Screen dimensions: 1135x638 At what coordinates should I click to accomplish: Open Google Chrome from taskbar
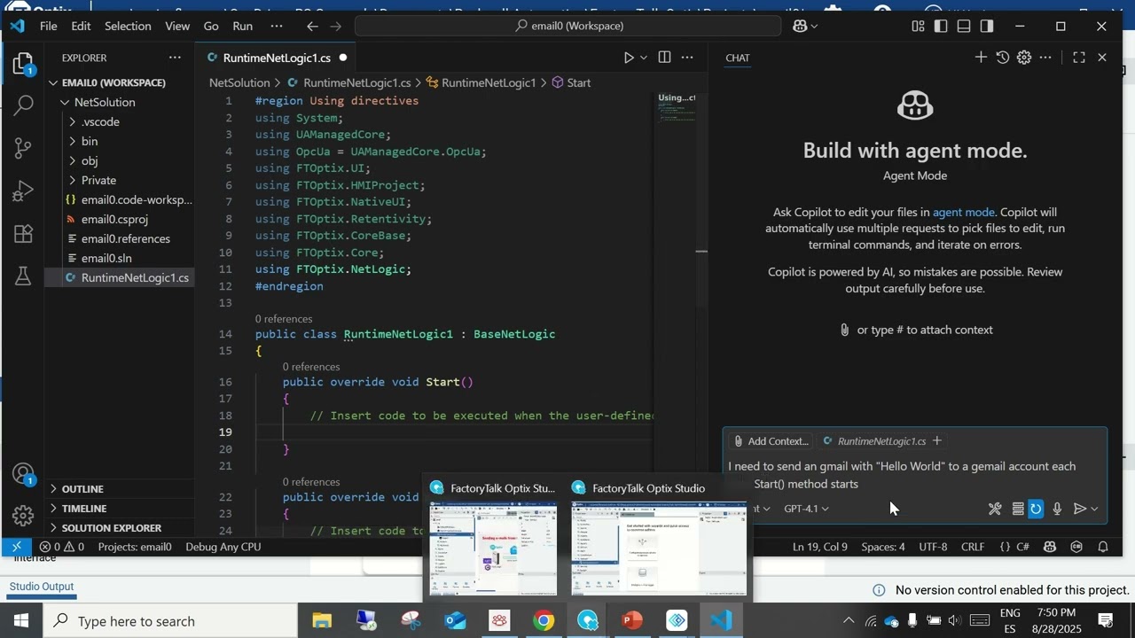point(544,621)
